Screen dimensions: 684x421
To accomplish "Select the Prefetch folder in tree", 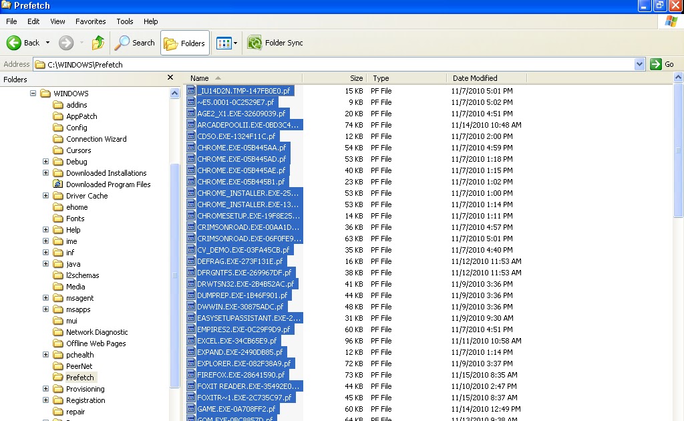I will coord(80,378).
